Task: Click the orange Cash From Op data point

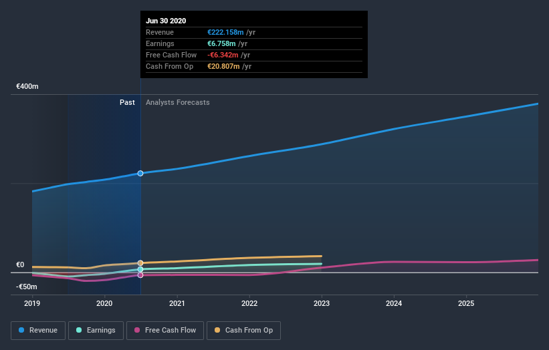Action: 140,263
